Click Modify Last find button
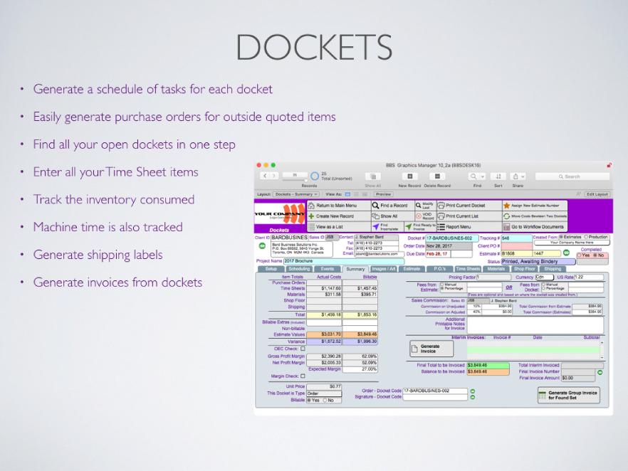 425,206
